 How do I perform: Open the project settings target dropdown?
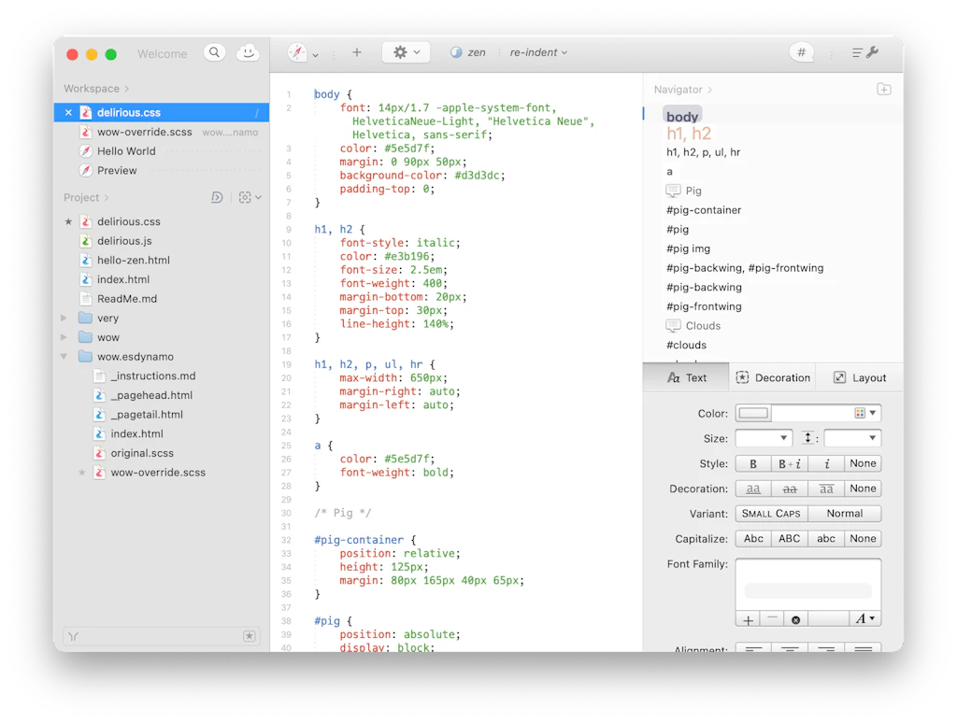click(250, 197)
